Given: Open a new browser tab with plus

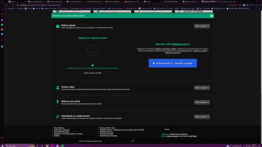Looking at the screenshot, I should click(241, 2).
